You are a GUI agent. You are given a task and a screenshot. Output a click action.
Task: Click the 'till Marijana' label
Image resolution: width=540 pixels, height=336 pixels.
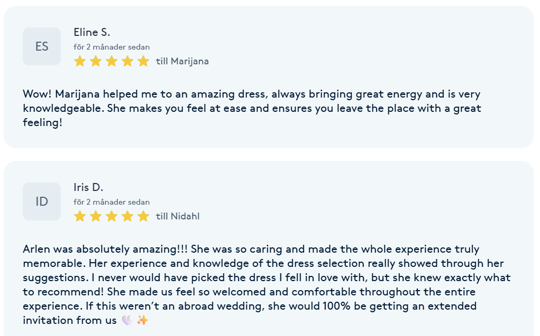pos(182,61)
